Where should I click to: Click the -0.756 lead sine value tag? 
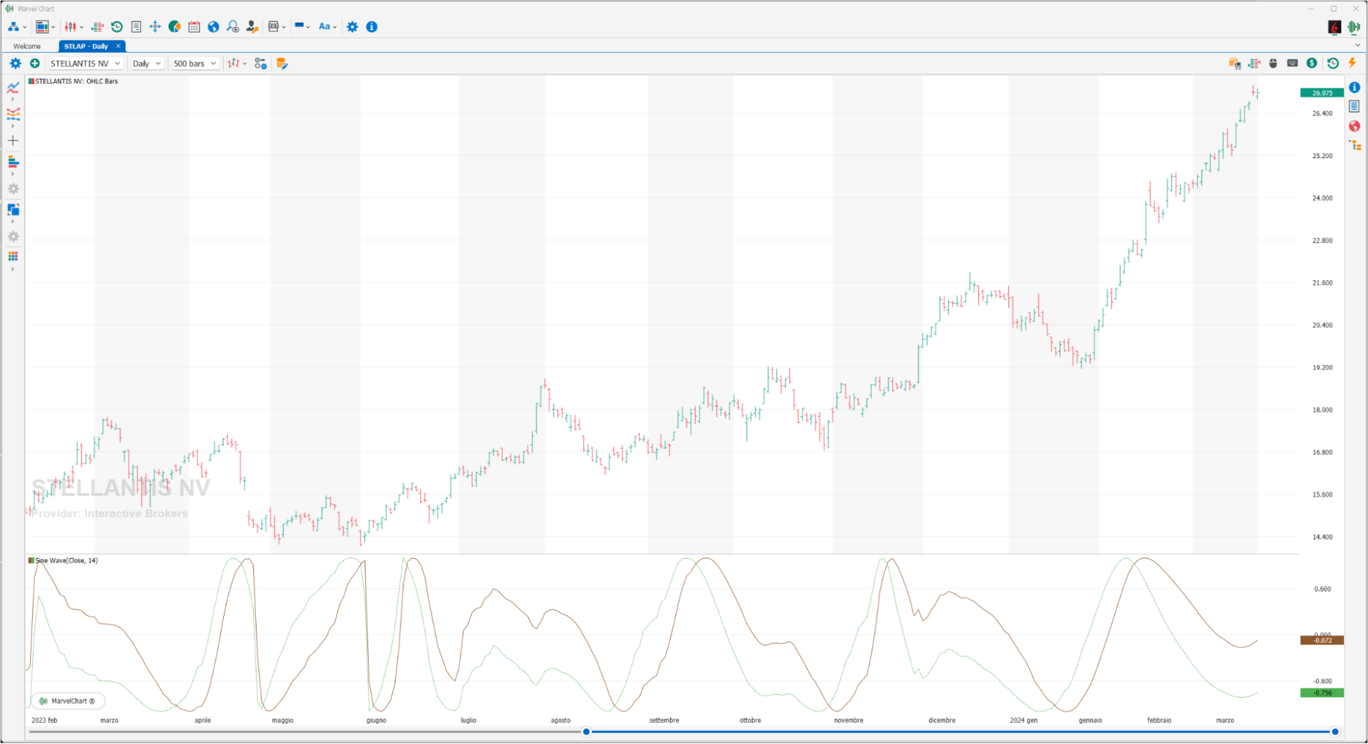(x=1321, y=693)
